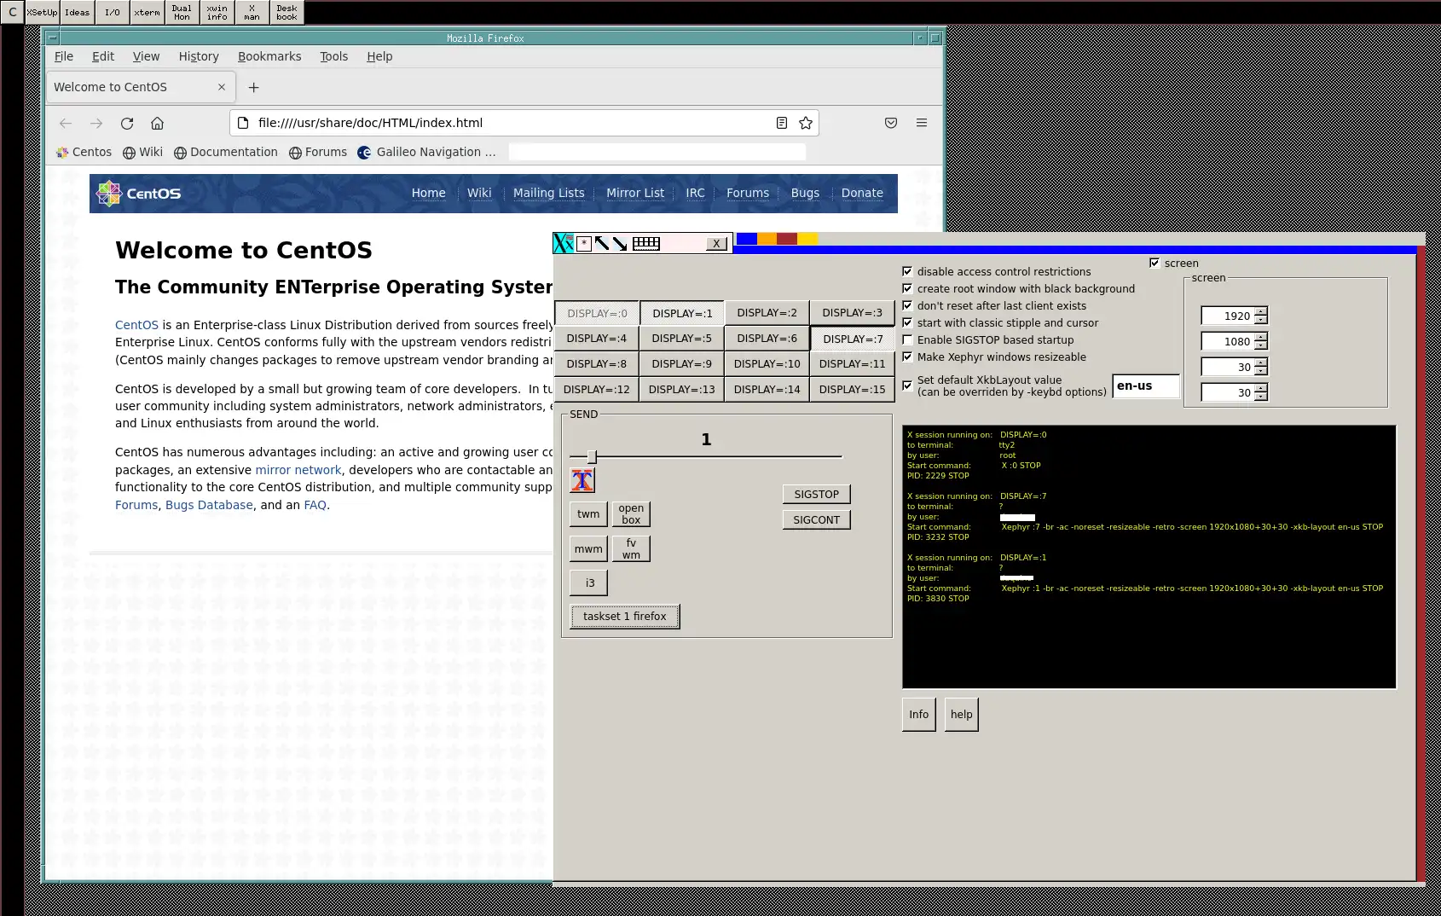Open the Pocket save icon in Firefox
Screen dimensions: 1441x916
pos(891,123)
